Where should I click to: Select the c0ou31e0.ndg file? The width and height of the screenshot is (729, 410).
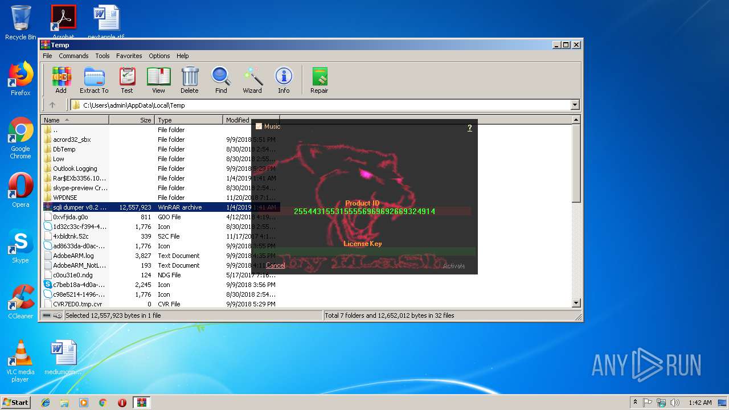point(72,275)
